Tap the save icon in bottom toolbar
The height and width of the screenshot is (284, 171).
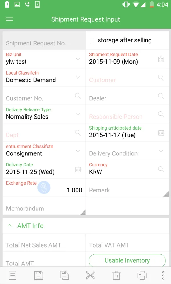pos(39,276)
